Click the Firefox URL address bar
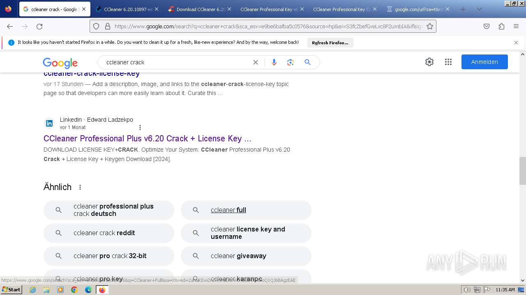This screenshot has height=295, width=526. tap(268, 26)
